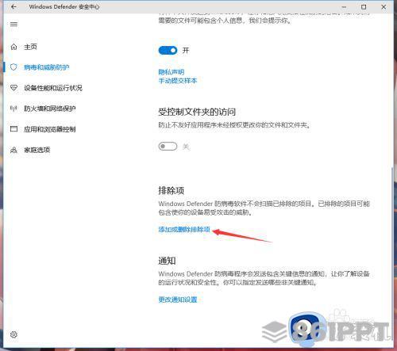Open the 隐私声明 link
Viewport: 397px width, 351px height.
coord(172,72)
